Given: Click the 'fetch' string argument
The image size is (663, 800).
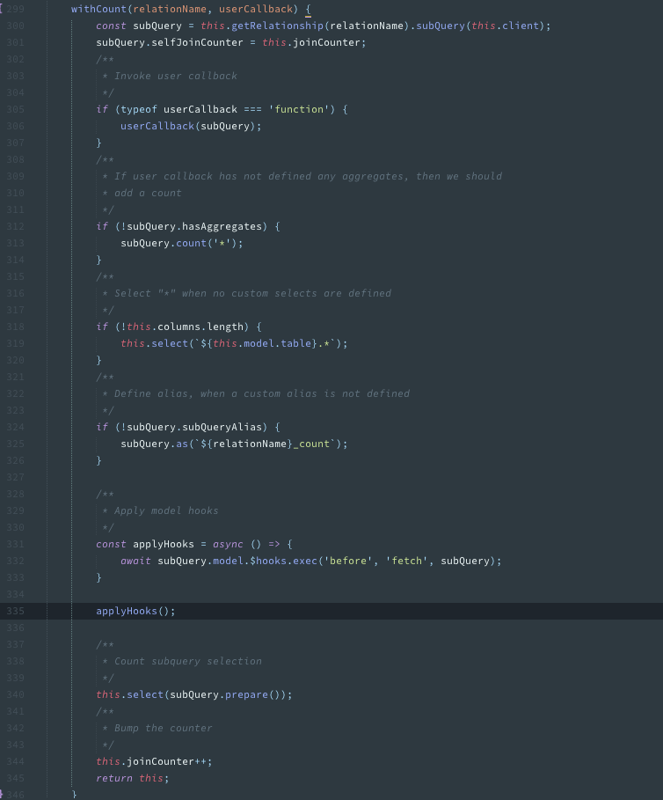Looking at the screenshot, I should pos(406,561).
